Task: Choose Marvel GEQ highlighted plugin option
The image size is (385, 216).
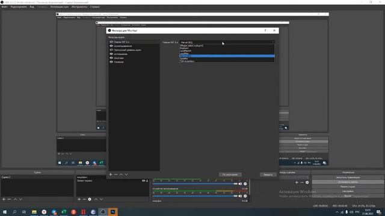Action: coord(227,56)
